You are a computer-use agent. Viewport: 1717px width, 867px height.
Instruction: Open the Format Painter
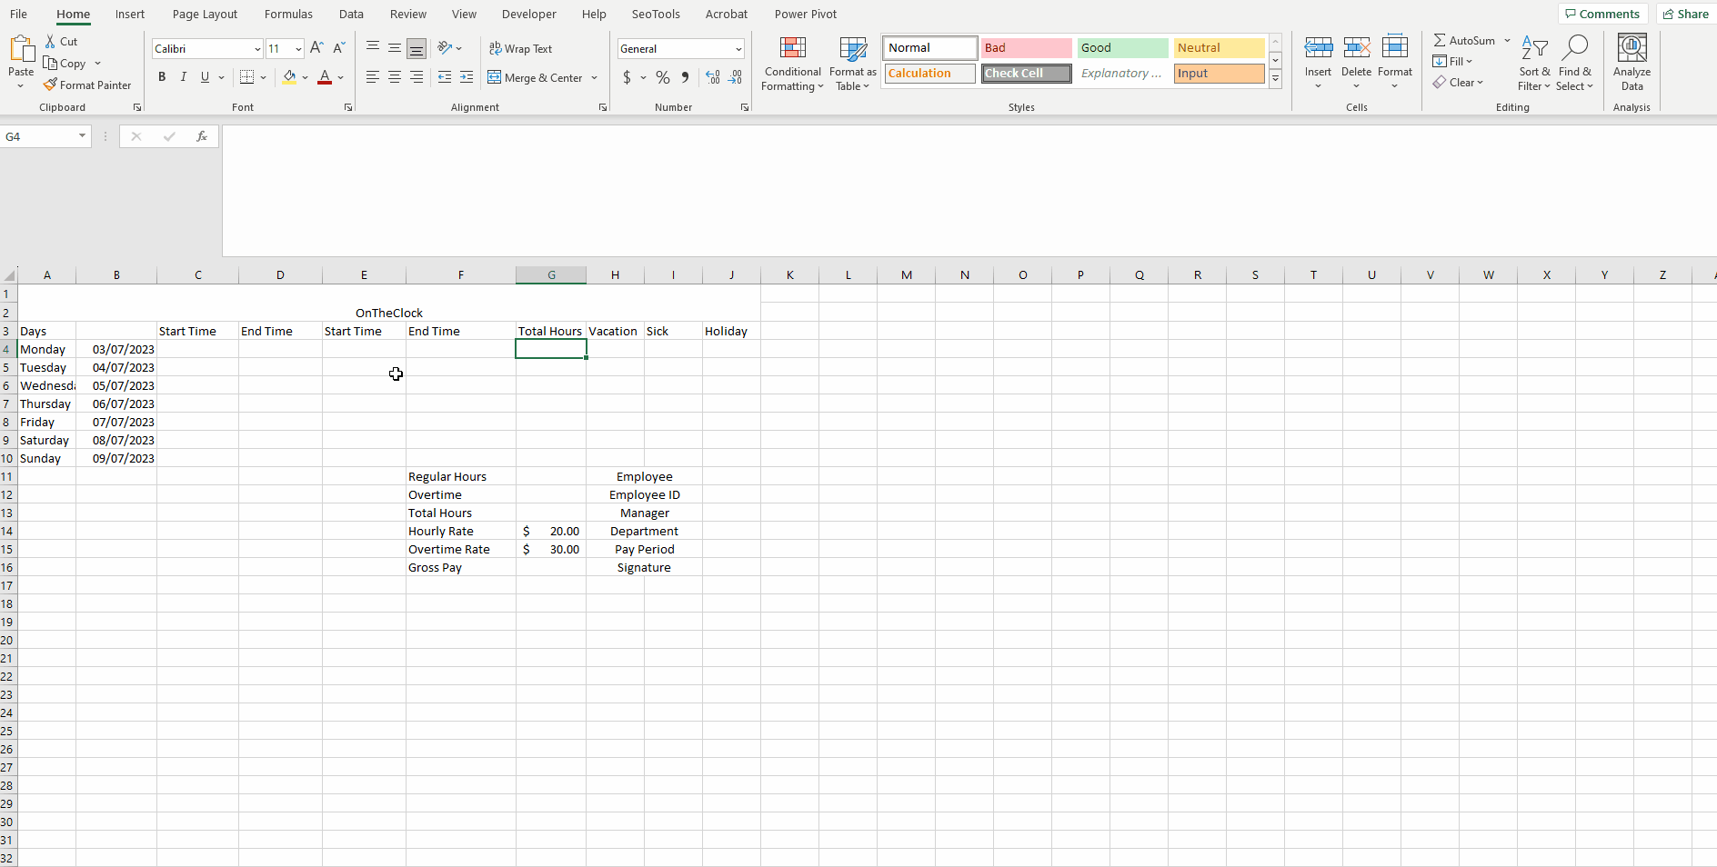[x=87, y=85]
